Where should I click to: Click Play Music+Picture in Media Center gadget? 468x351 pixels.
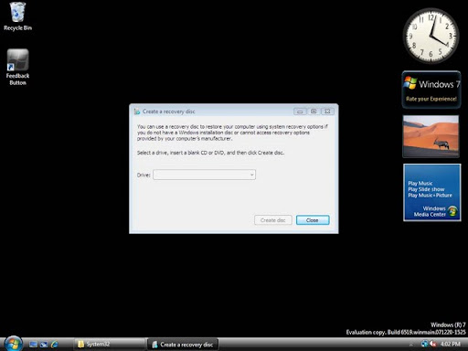coord(430,196)
